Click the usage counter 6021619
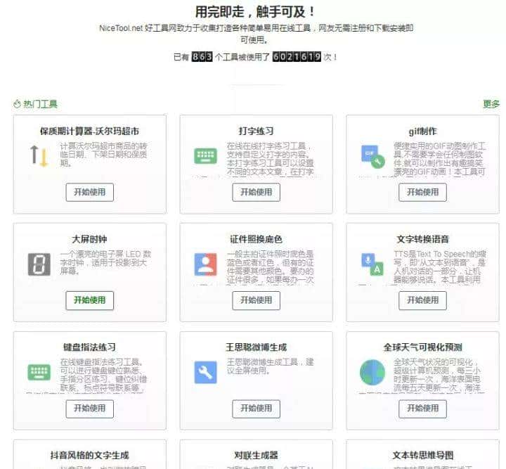 (297, 56)
